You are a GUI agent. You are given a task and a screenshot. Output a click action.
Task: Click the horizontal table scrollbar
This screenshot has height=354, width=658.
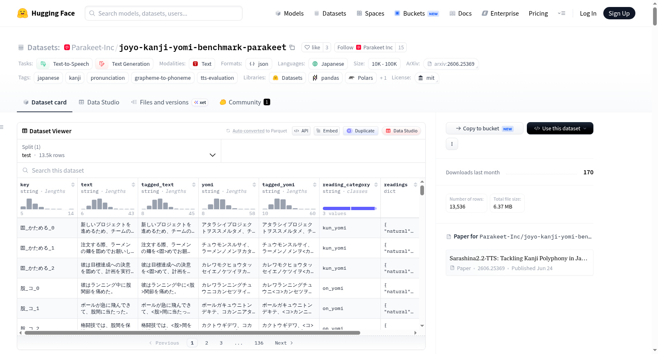[x=192, y=333]
